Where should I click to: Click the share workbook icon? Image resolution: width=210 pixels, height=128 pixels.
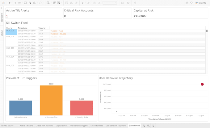coord(135,3)
